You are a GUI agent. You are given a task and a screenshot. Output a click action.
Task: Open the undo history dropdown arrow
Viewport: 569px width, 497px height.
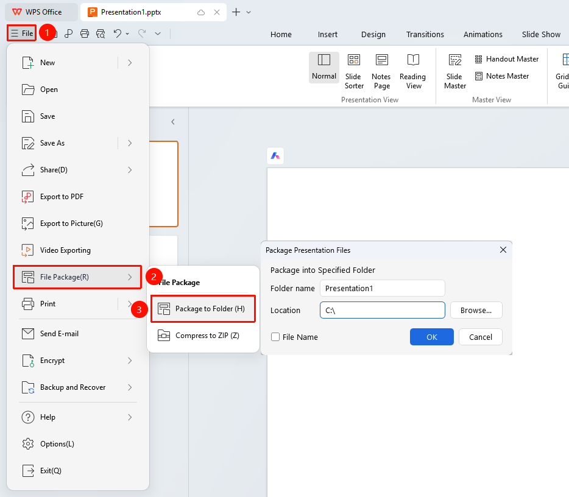127,33
